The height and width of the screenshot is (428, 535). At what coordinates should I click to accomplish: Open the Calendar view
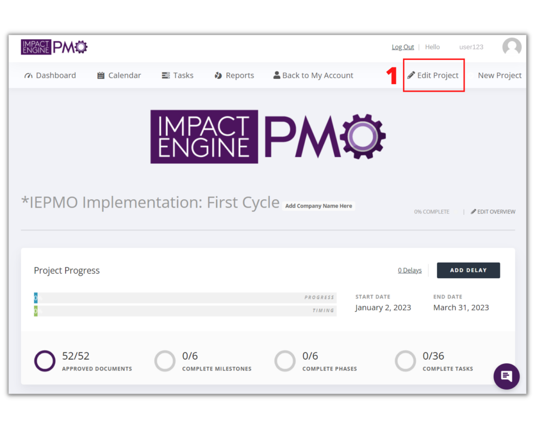[x=119, y=75]
